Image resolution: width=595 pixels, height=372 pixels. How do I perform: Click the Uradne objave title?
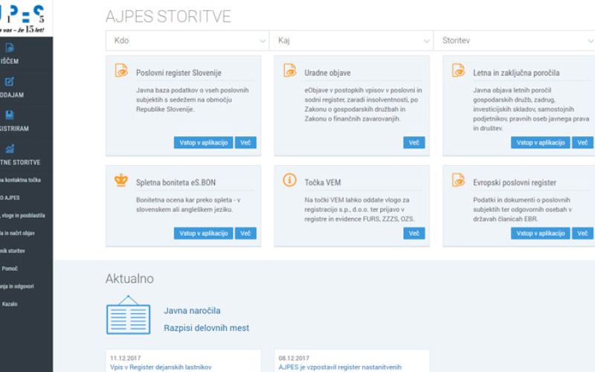point(327,73)
